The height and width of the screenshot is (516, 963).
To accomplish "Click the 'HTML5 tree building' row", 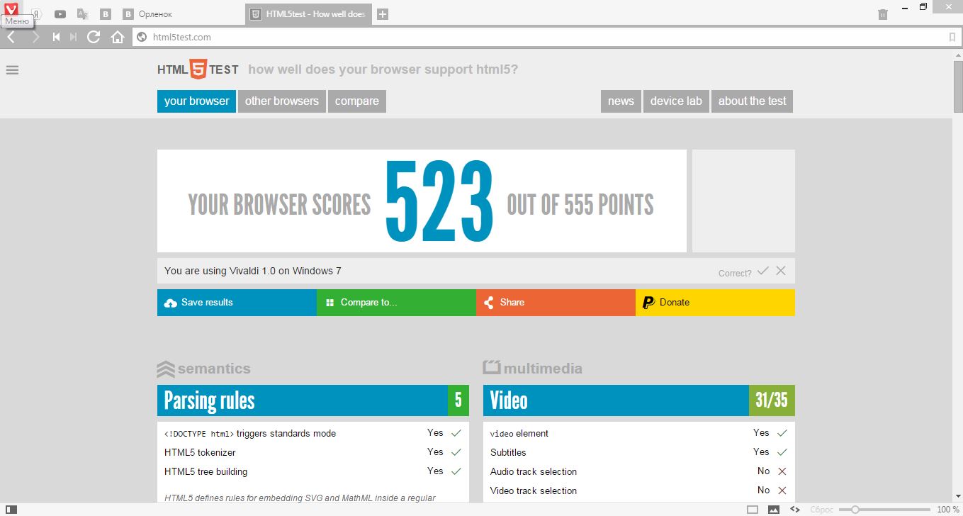I will pos(313,471).
